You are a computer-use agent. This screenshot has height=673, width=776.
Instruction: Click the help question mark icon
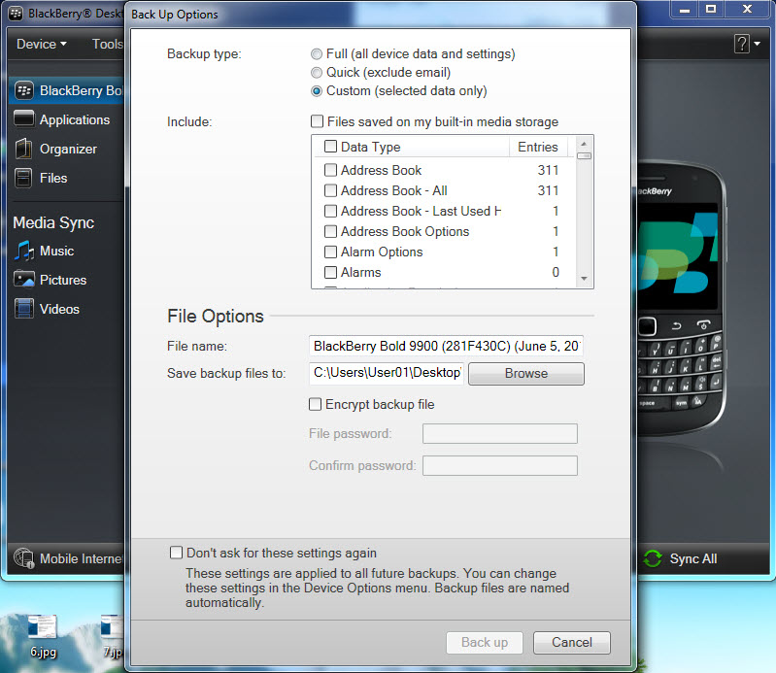741,44
